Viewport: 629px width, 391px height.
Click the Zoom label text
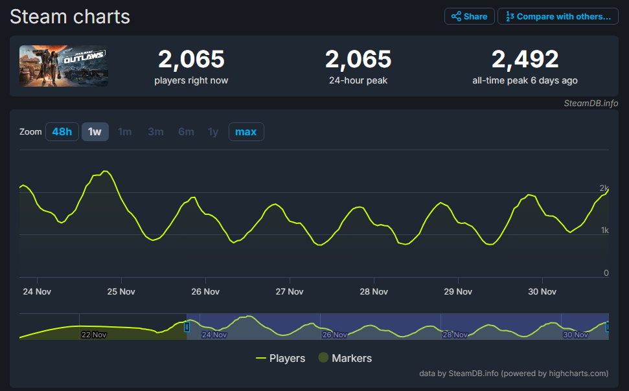pyautogui.click(x=30, y=131)
